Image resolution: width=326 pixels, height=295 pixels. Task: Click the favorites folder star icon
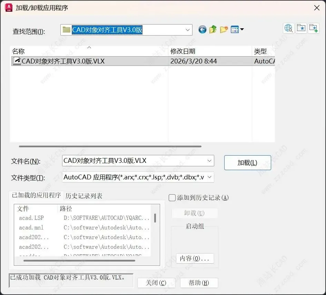301,28
